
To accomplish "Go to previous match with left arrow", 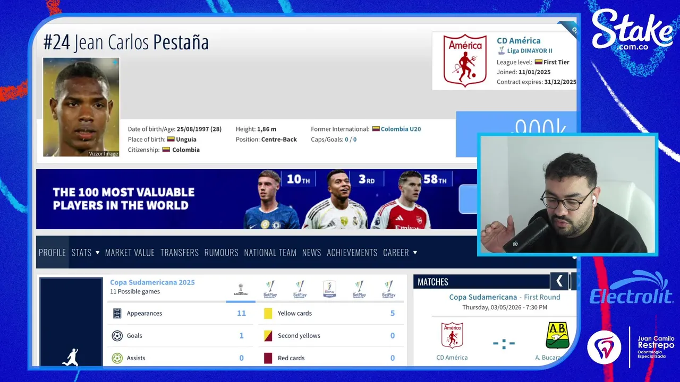I will pos(559,281).
